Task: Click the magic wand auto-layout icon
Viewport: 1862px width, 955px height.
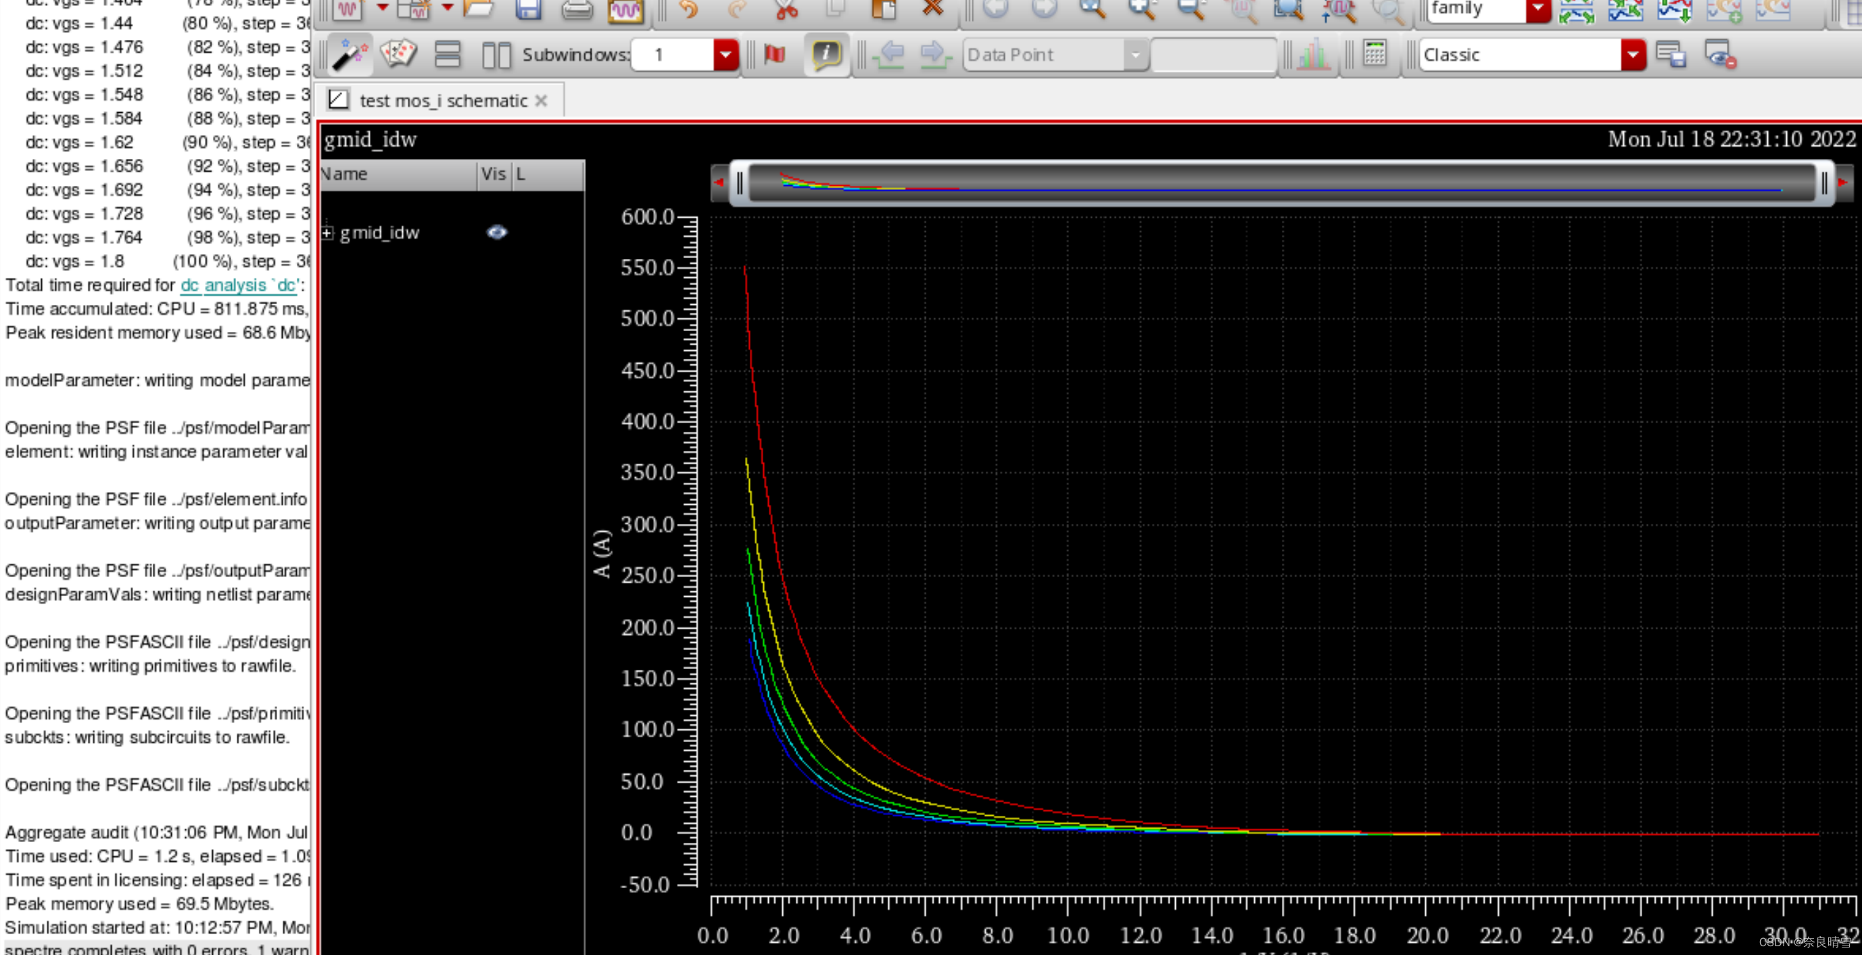Action: point(350,54)
